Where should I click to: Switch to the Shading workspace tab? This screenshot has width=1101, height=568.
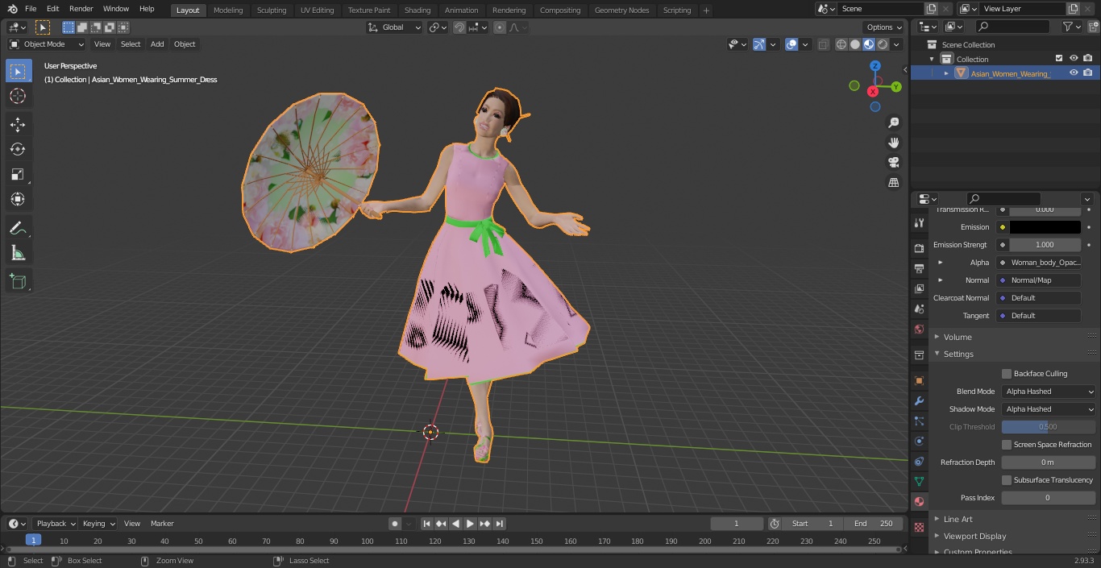click(418, 10)
